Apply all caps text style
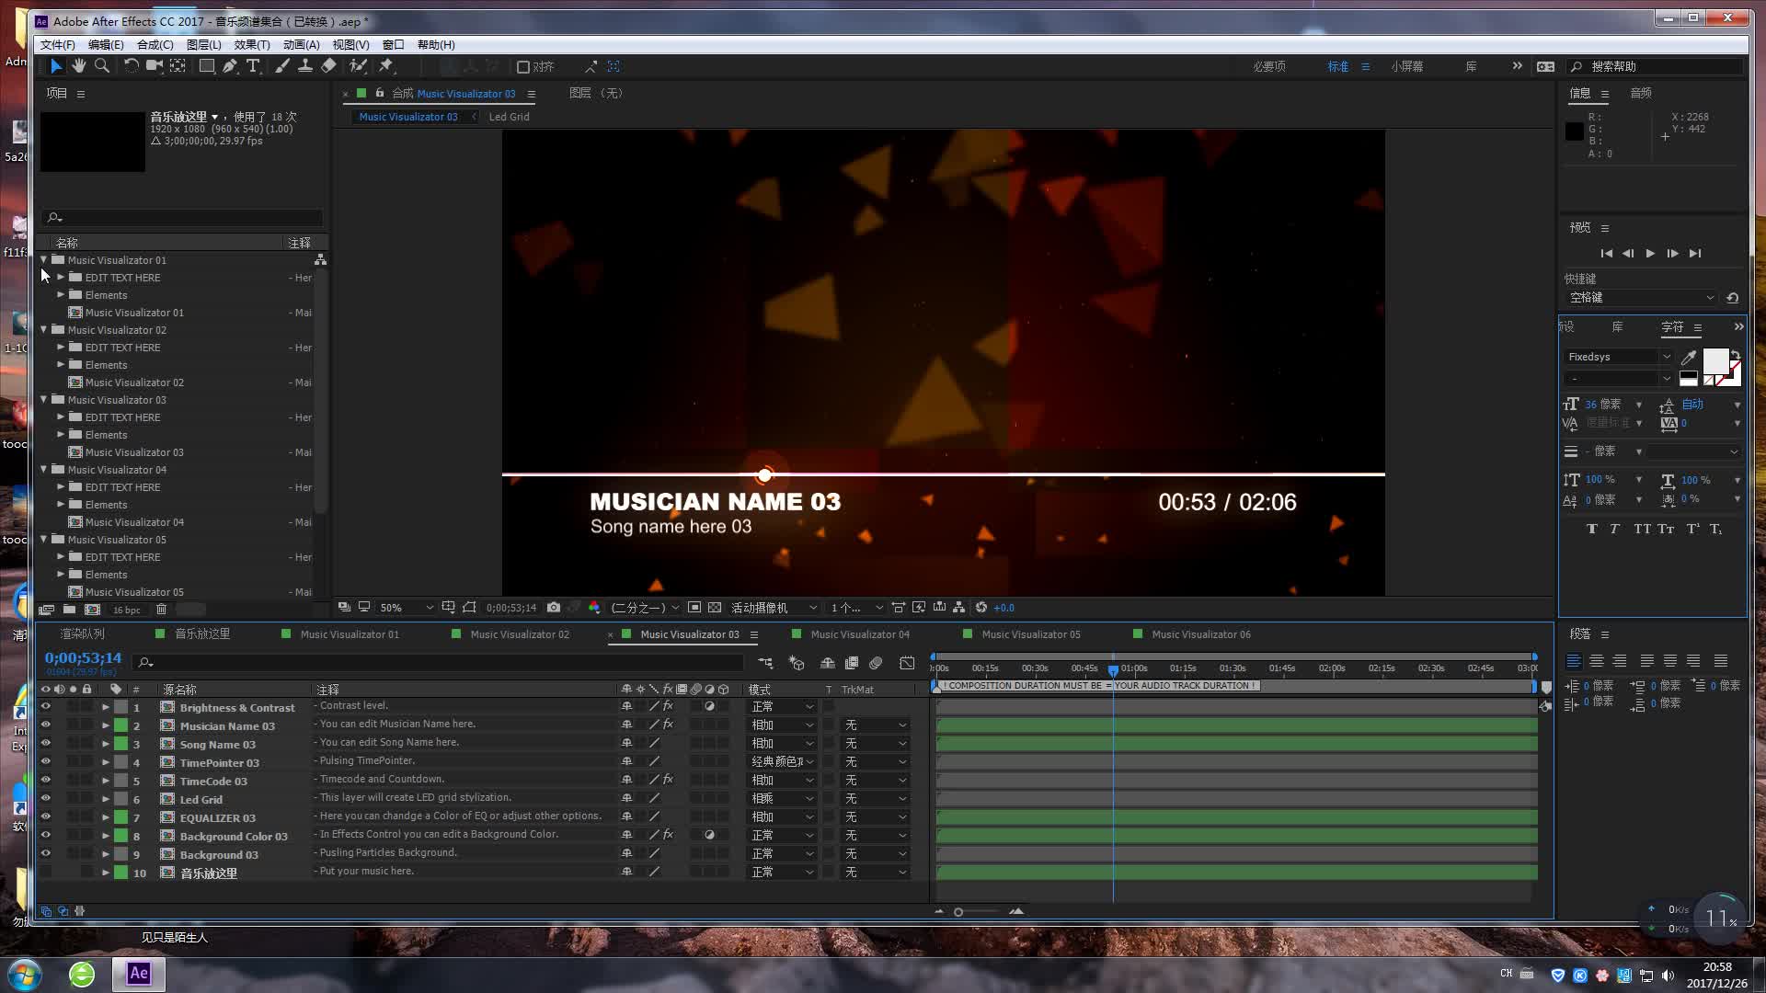Screen dimensions: 1766x993 pos(1642,529)
